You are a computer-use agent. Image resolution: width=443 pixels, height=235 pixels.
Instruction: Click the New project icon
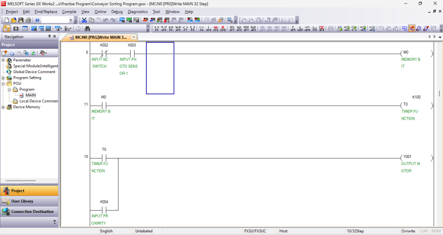click(x=6, y=20)
